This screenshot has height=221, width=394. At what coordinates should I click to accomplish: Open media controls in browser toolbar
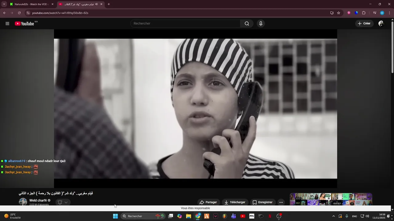click(x=375, y=13)
